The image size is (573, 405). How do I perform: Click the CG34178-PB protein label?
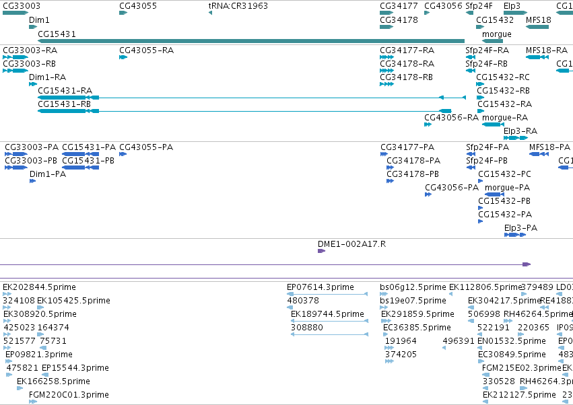point(413,174)
